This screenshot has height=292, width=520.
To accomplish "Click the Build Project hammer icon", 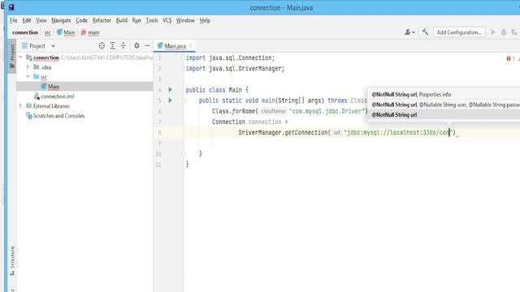I will 425,32.
